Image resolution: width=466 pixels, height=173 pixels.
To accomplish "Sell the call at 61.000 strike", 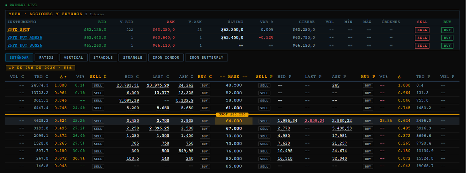I will point(98,107).
